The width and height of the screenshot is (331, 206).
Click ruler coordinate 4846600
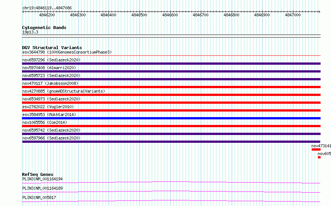tap(170, 15)
